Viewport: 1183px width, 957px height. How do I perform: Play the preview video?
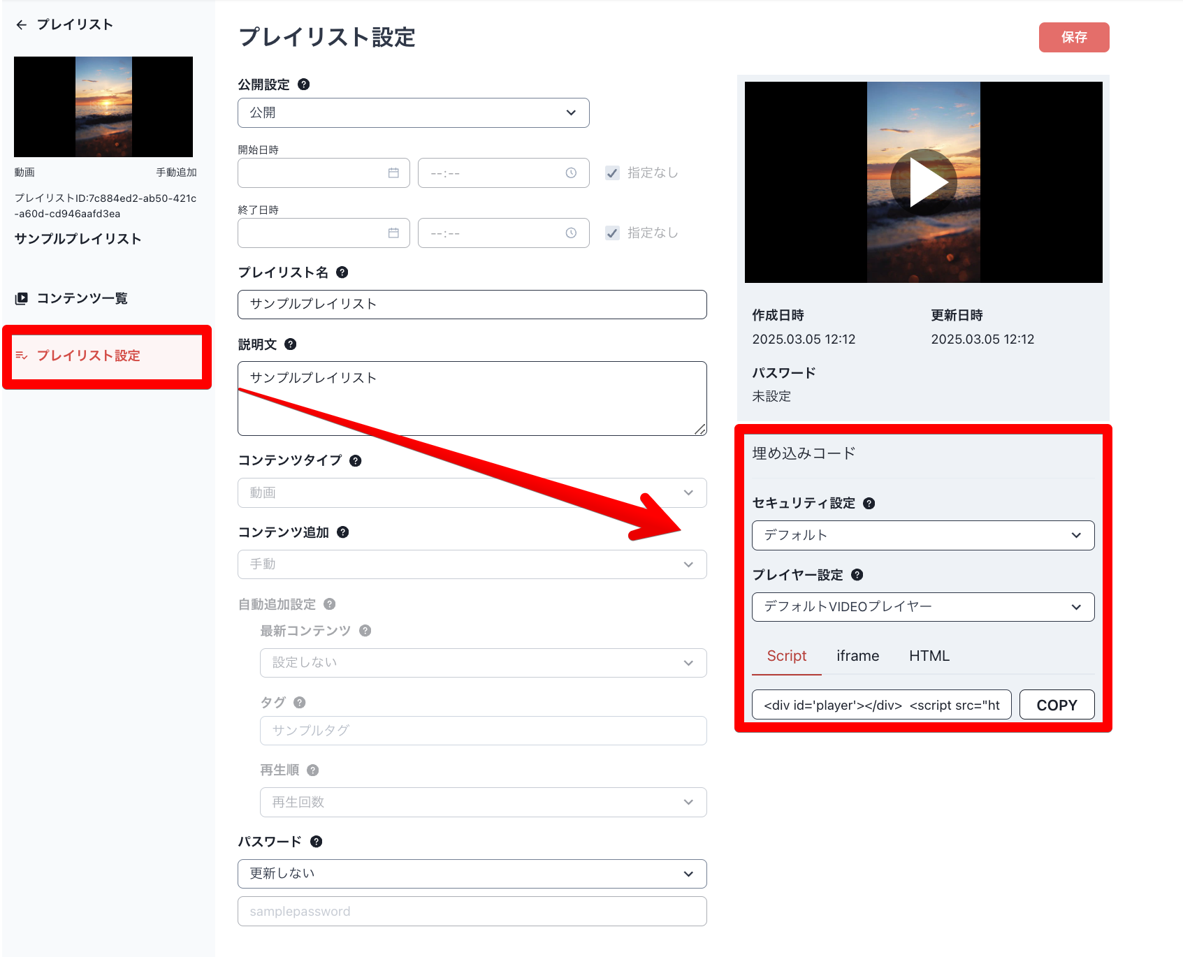click(923, 182)
